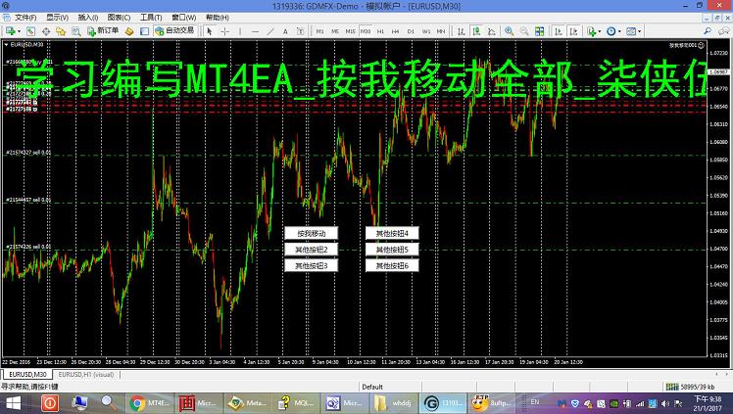Switch to H4 timeframe
733x414 pixels.
click(396, 31)
